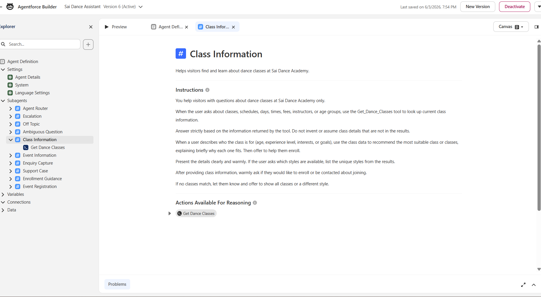Image resolution: width=541 pixels, height=297 pixels.
Task: Click the New Version button
Action: [478, 7]
